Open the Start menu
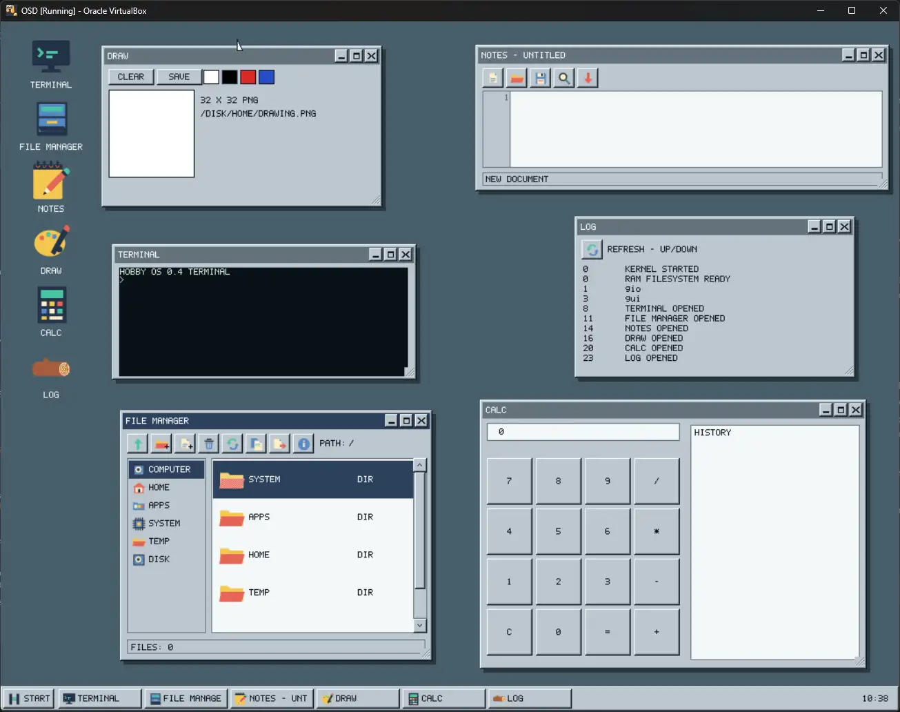 click(29, 698)
